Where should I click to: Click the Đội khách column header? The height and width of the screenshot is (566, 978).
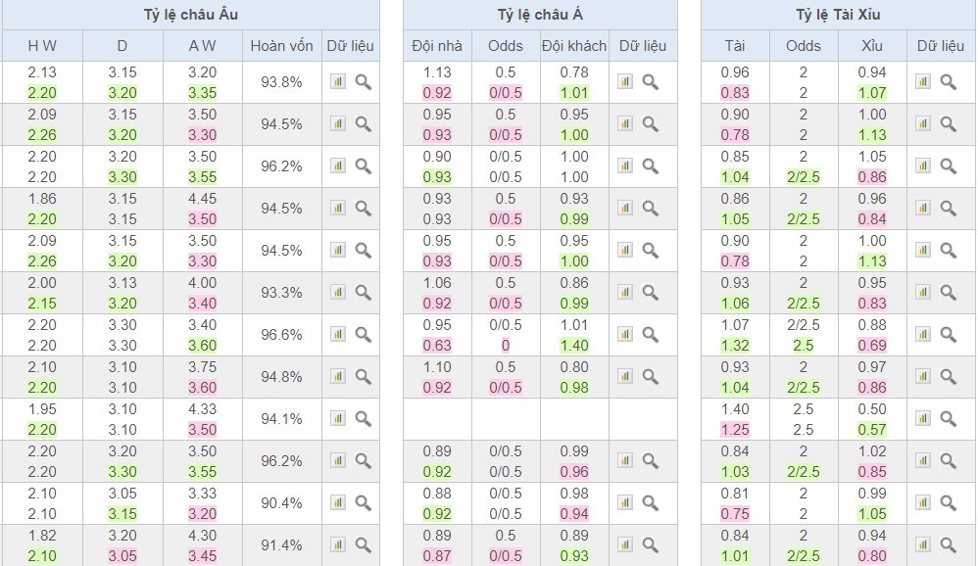pos(574,46)
